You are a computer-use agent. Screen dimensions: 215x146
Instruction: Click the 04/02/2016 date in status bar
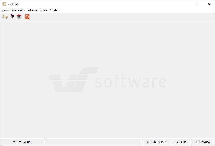click(x=203, y=142)
